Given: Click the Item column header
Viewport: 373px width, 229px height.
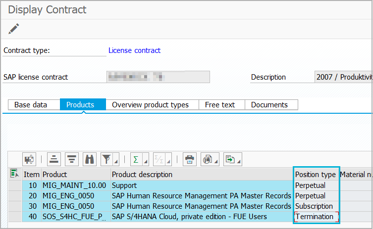Looking at the screenshot, I should point(31,175).
